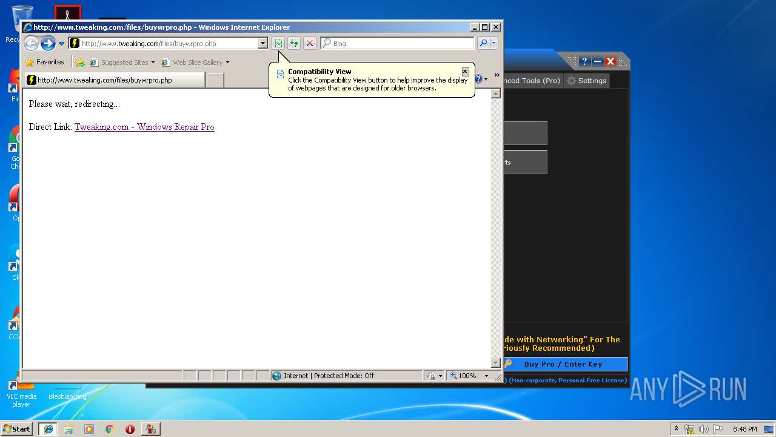Open Suggested Sites in favorites bar
776x437 pixels.
pyautogui.click(x=122, y=62)
